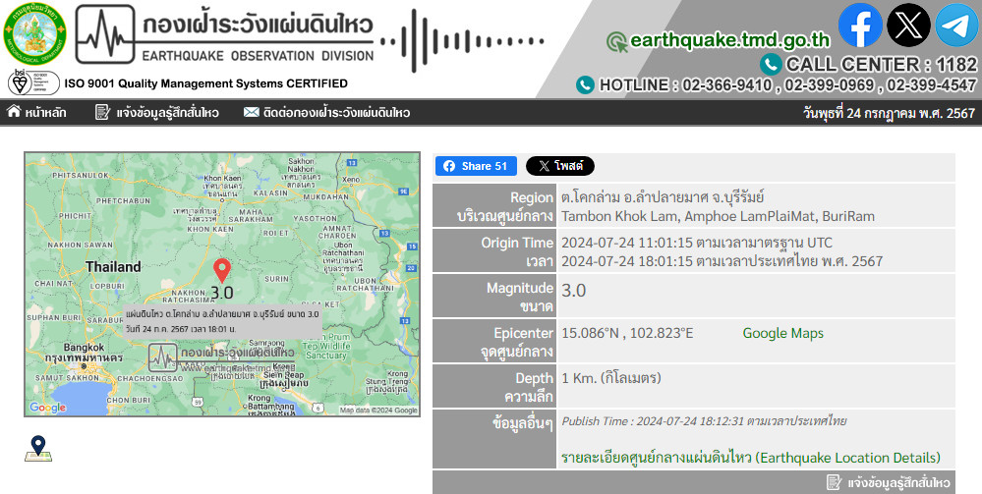The width and height of the screenshot is (982, 494).
Task: Click the Google logo on map
Action: point(47,408)
